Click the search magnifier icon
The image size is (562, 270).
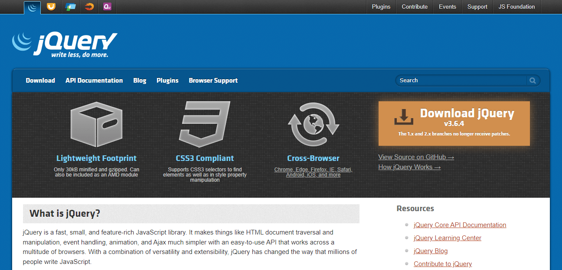pos(533,80)
